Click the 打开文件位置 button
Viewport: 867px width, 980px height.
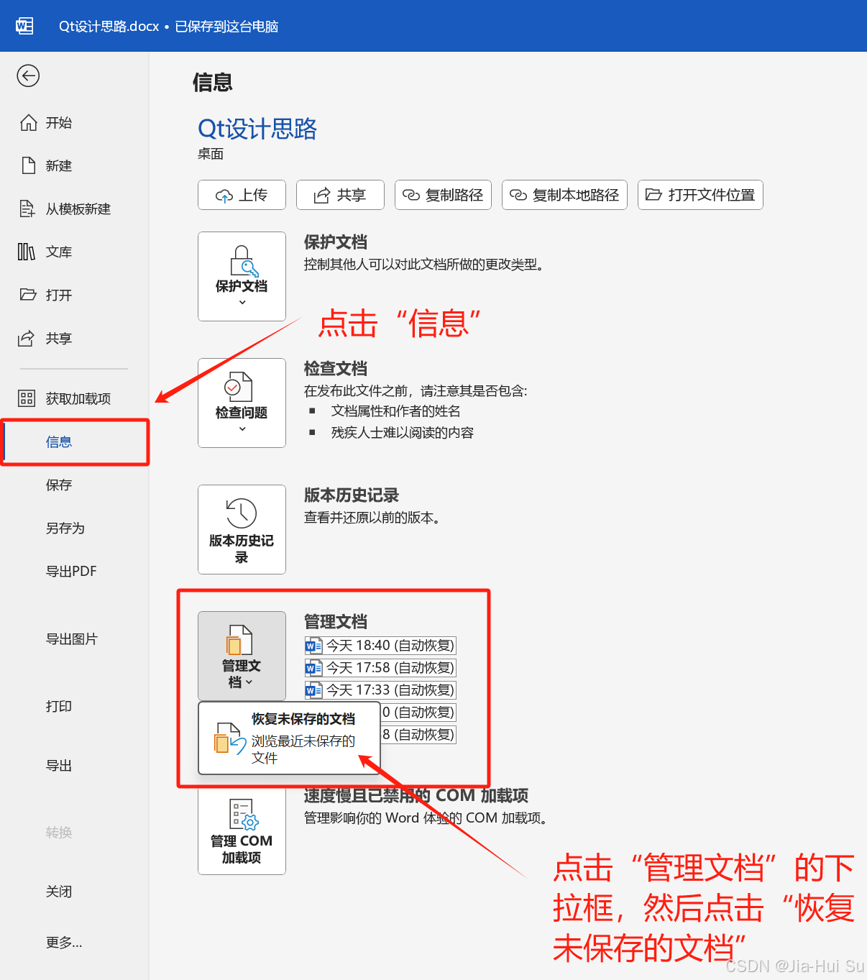click(x=700, y=195)
